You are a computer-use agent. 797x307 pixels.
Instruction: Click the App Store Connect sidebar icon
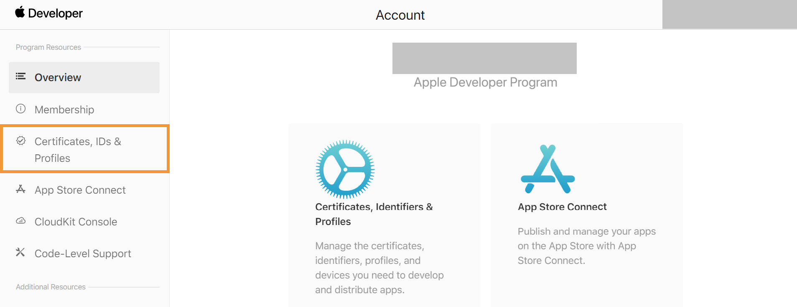click(21, 189)
